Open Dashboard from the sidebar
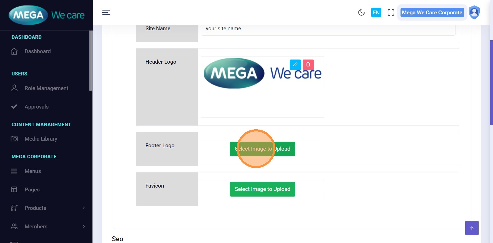The height and width of the screenshot is (243, 493). [38, 51]
